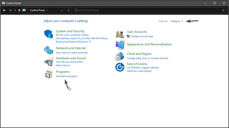Click Change date, time, or number formats
Viewport: 229px width, 128px height.
[x=147, y=58]
